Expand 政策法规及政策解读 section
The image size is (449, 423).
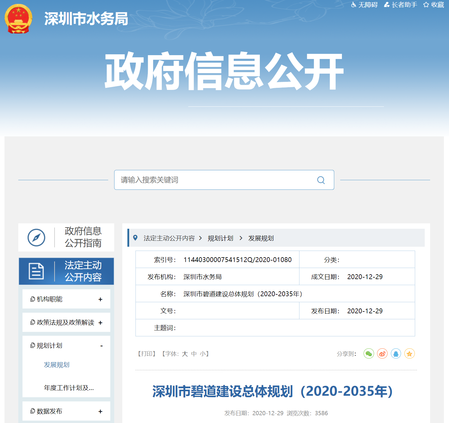coord(100,323)
